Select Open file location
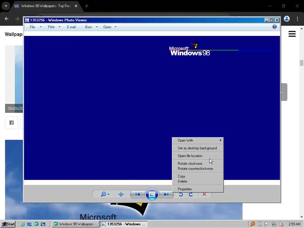The image size is (304, 228). tap(198, 156)
